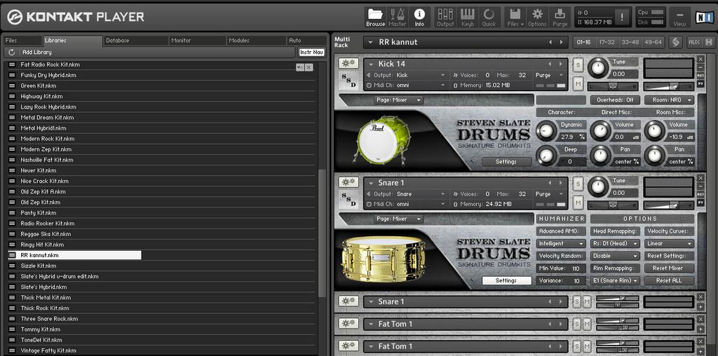
Task: Click previous multi arrow beside RR kannut
Action: [x=550, y=42]
